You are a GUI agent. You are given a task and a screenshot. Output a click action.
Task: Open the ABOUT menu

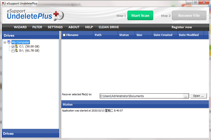click(x=74, y=27)
